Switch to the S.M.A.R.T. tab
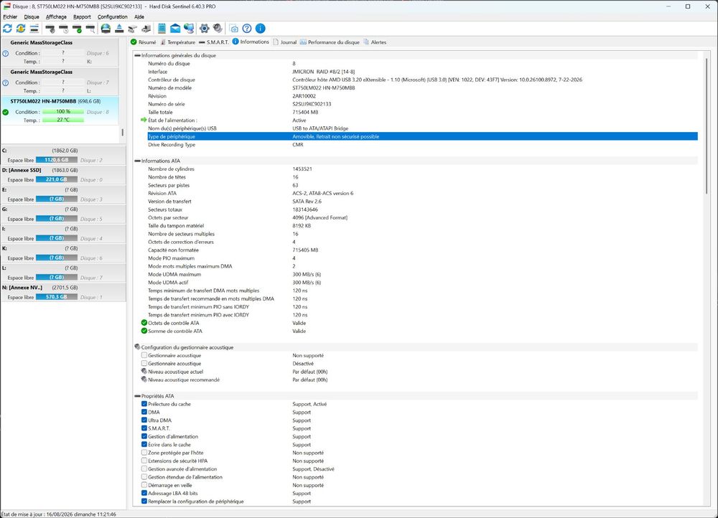 click(x=214, y=42)
